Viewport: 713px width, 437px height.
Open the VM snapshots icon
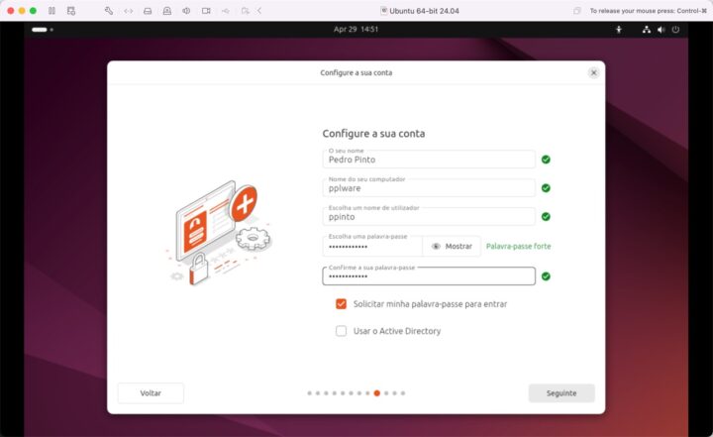tap(71, 11)
